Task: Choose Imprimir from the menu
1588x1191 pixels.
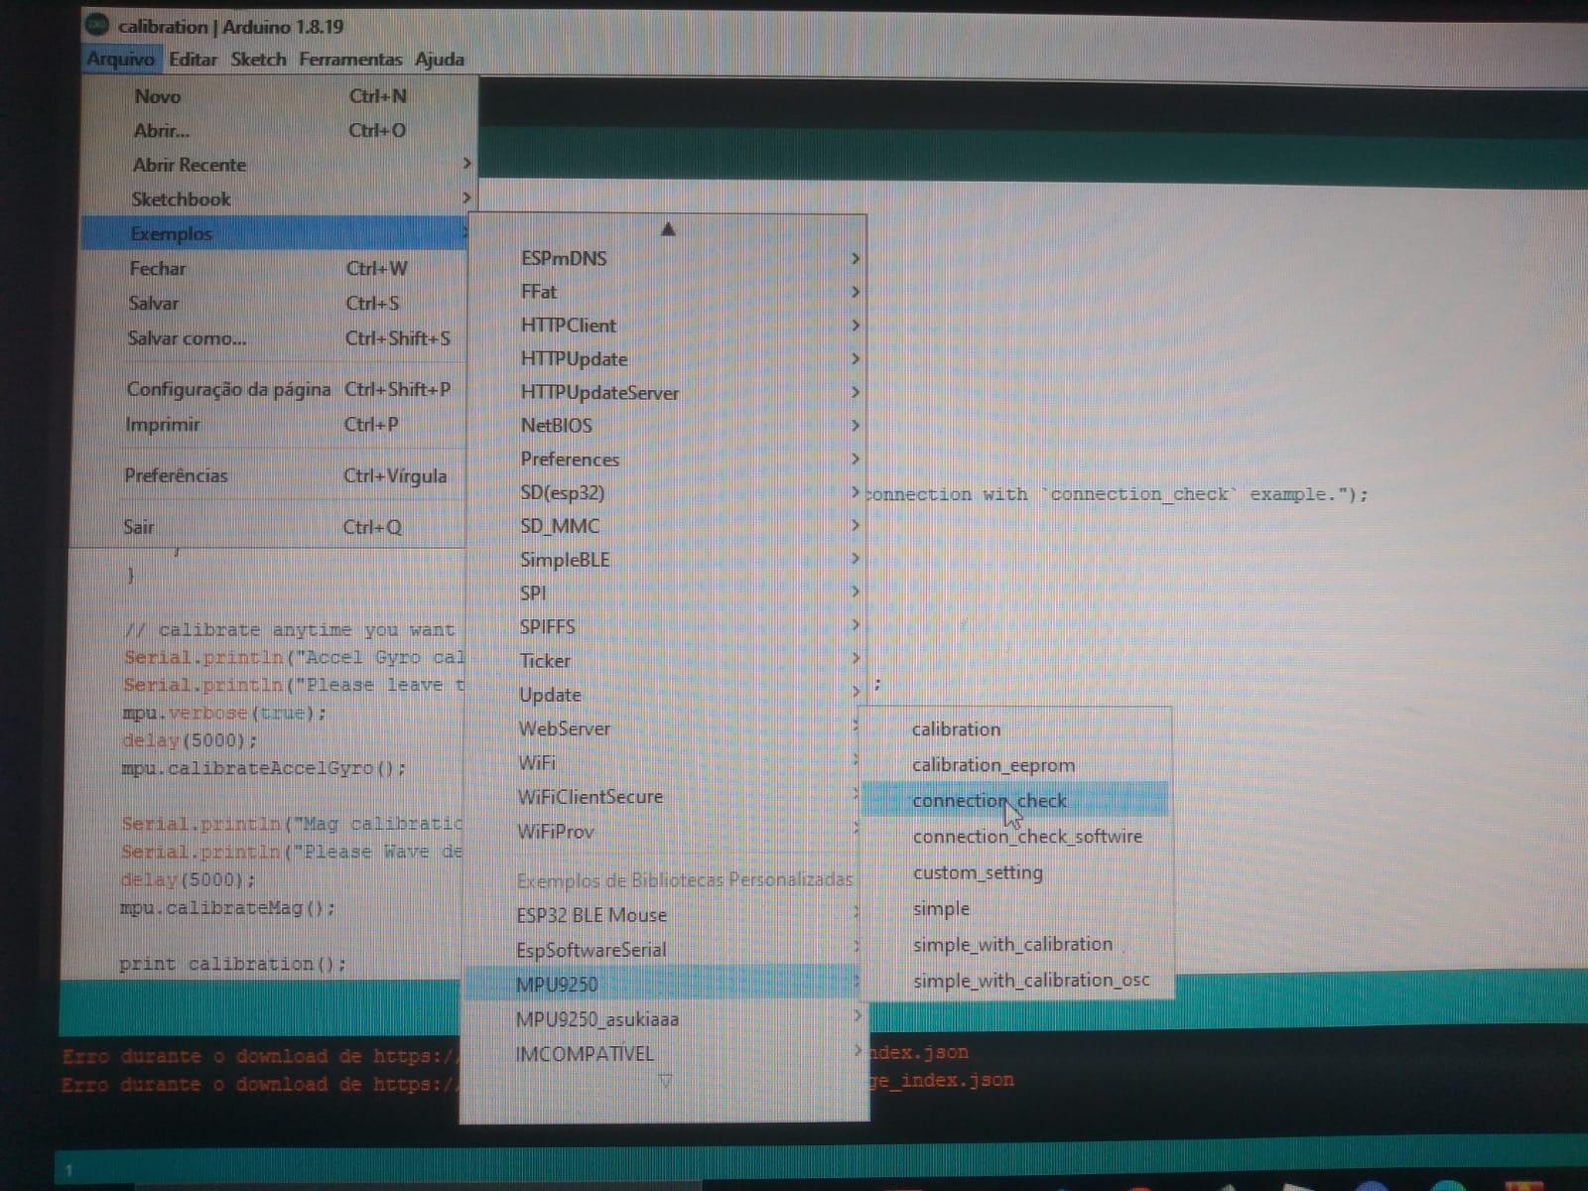Action: tap(270, 425)
